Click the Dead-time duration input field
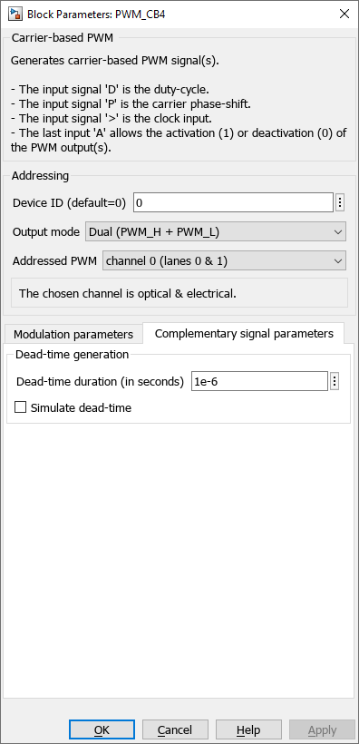This screenshot has width=359, height=744. click(x=259, y=381)
